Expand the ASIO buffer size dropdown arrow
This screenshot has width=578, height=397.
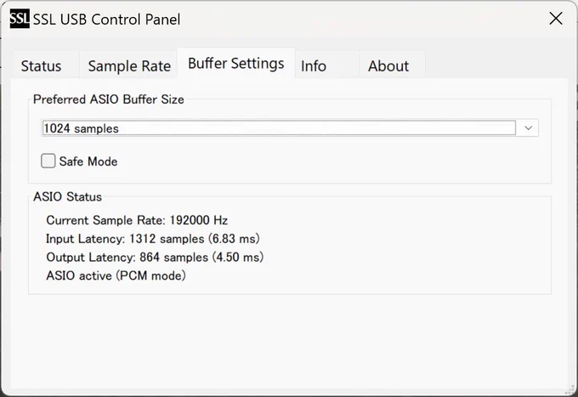[528, 128]
